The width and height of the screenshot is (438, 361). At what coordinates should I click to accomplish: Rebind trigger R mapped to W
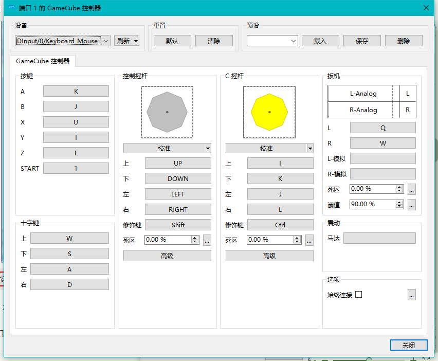pos(382,143)
